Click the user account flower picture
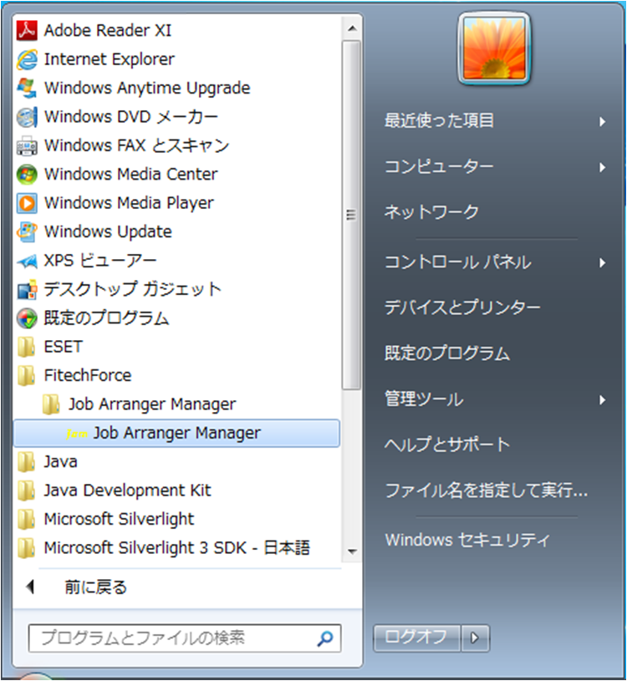627x681 pixels. tap(494, 48)
